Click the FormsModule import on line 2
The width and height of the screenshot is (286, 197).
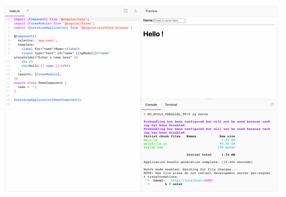pyautogui.click(x=39, y=23)
